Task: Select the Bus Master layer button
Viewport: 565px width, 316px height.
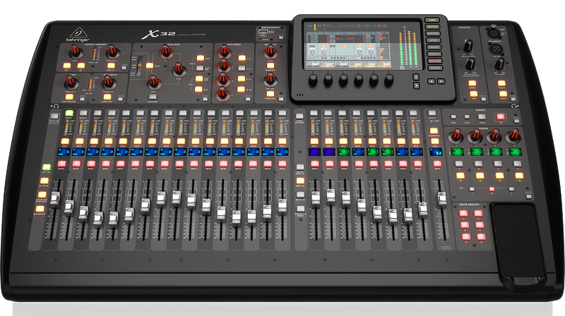Action: 40,209
